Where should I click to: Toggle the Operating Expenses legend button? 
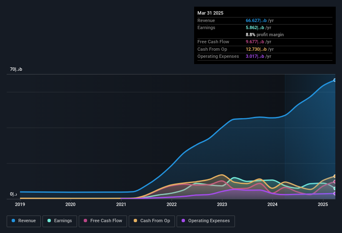coord(206,221)
